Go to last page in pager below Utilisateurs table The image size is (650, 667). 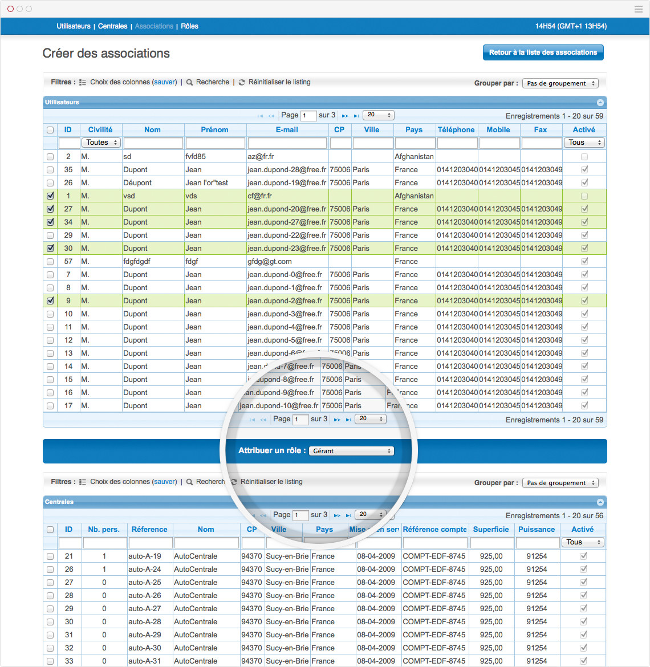coord(348,420)
